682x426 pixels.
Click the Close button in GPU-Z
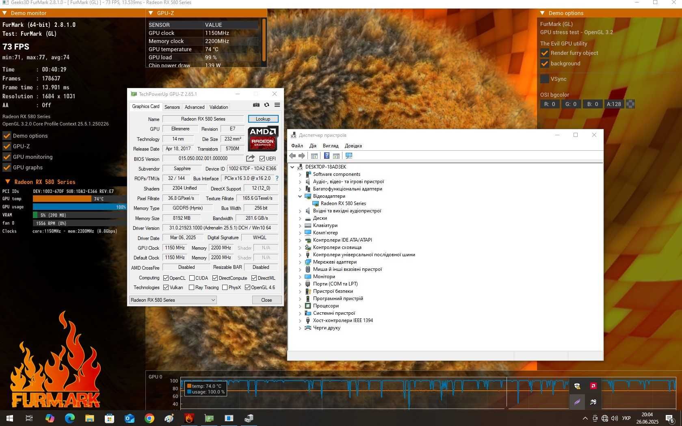(x=266, y=300)
